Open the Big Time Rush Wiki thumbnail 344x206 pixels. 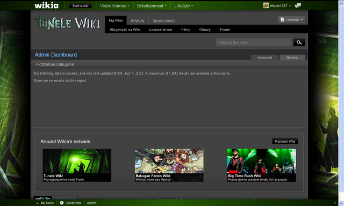(262, 165)
